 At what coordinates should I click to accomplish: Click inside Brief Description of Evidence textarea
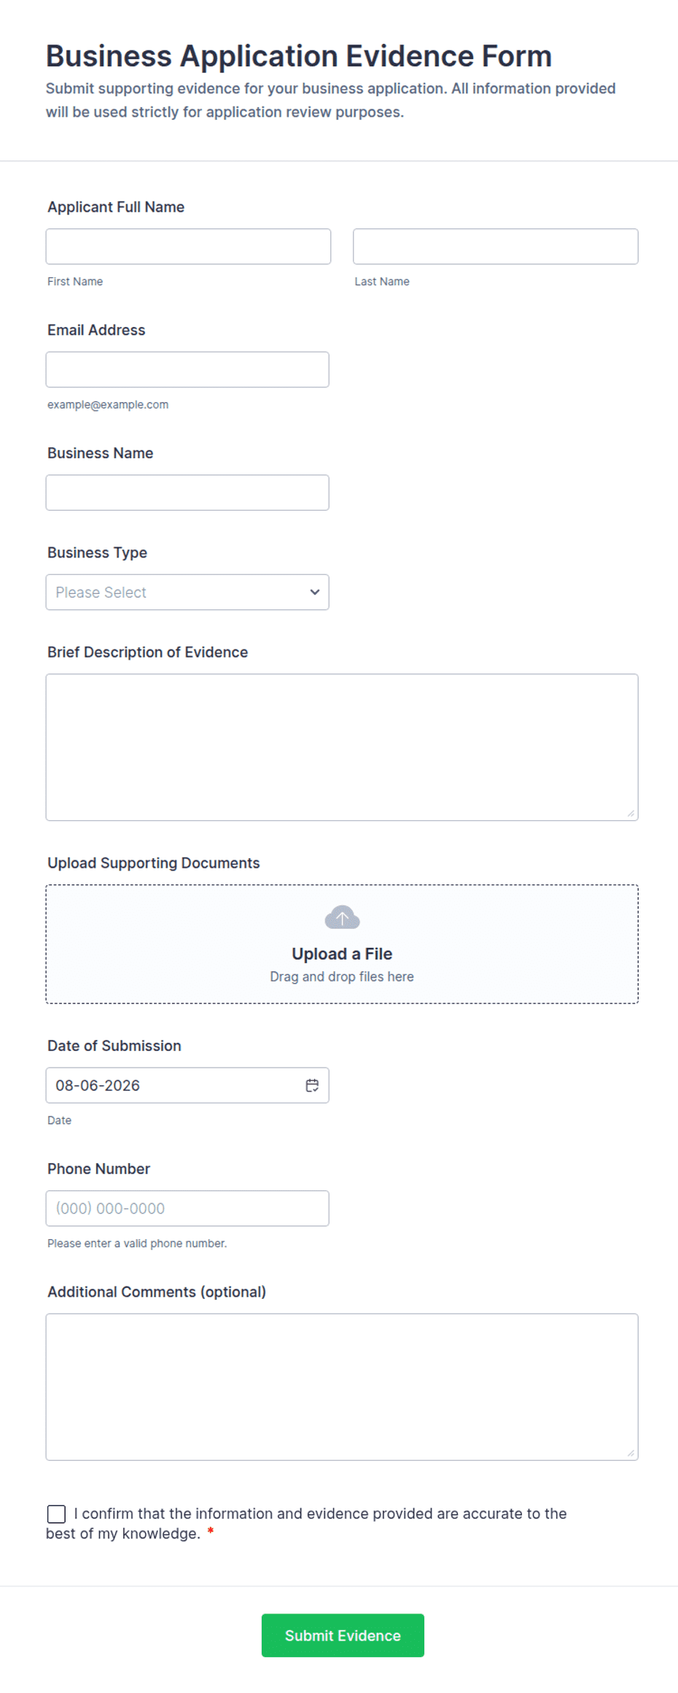(342, 747)
